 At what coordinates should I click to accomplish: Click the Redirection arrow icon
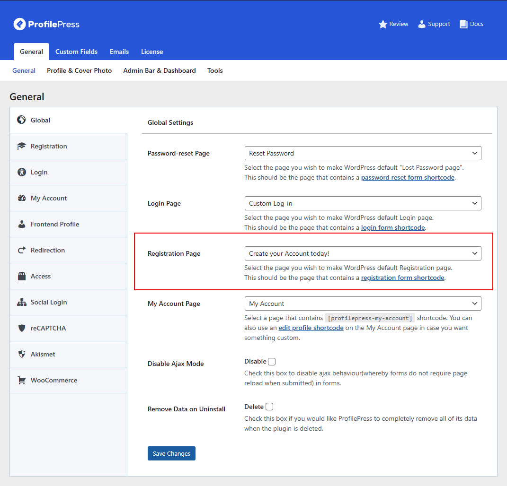tap(21, 250)
